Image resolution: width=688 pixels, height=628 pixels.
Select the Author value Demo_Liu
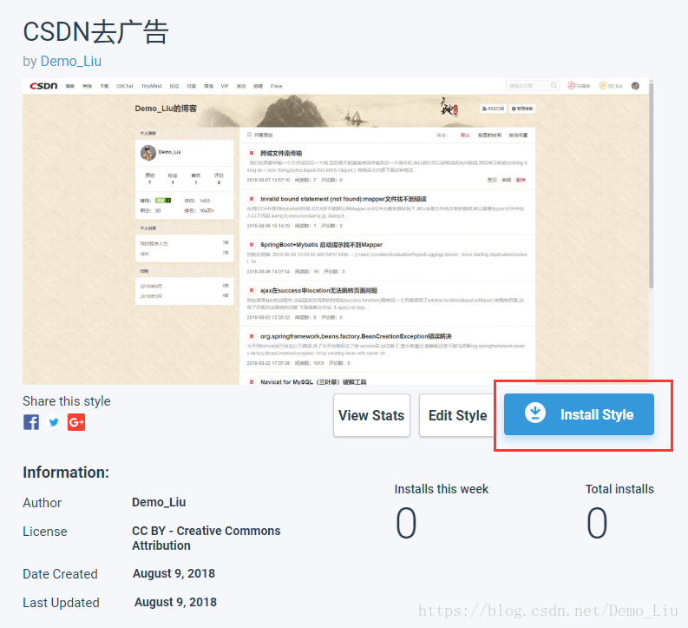point(159,502)
